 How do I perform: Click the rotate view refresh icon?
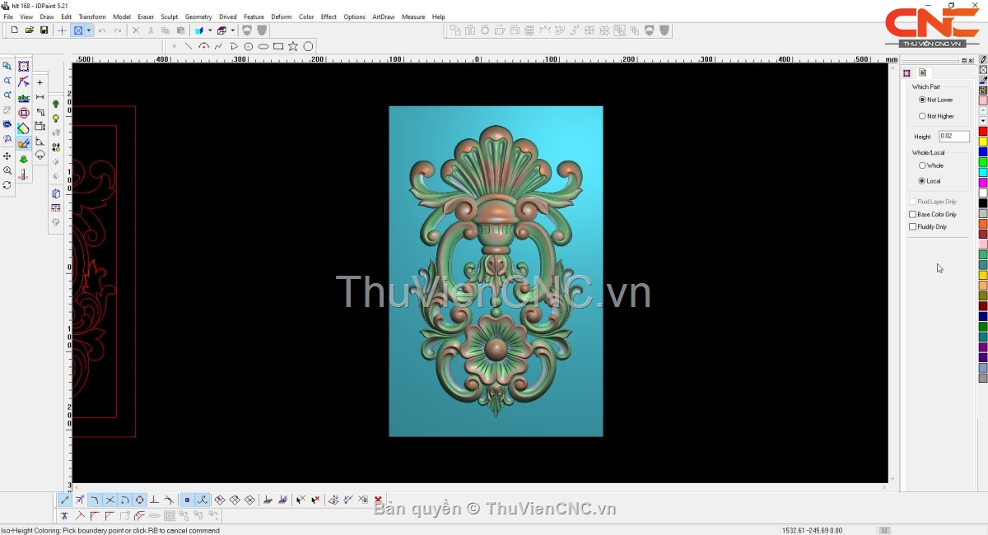[7, 185]
